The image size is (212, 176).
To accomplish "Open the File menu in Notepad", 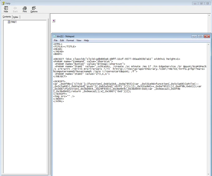I will coord(55,40).
